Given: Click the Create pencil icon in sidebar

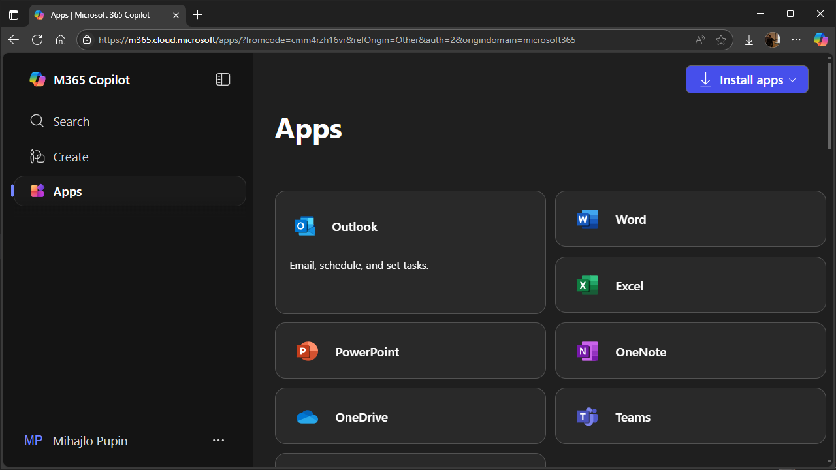Looking at the screenshot, I should (37, 157).
